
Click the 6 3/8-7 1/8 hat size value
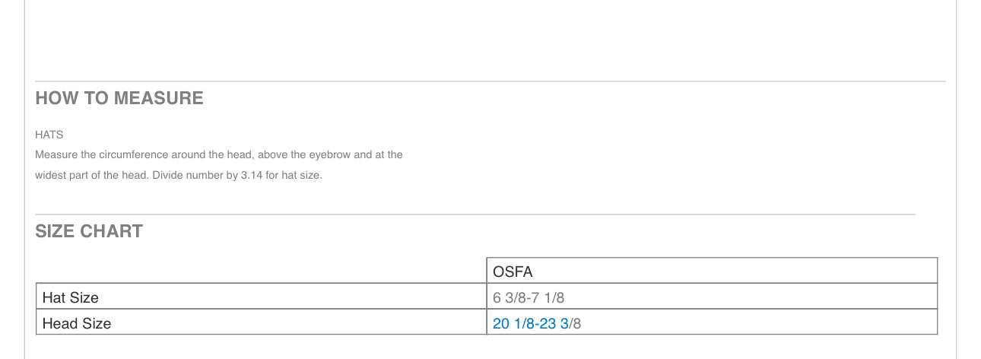[x=529, y=297]
